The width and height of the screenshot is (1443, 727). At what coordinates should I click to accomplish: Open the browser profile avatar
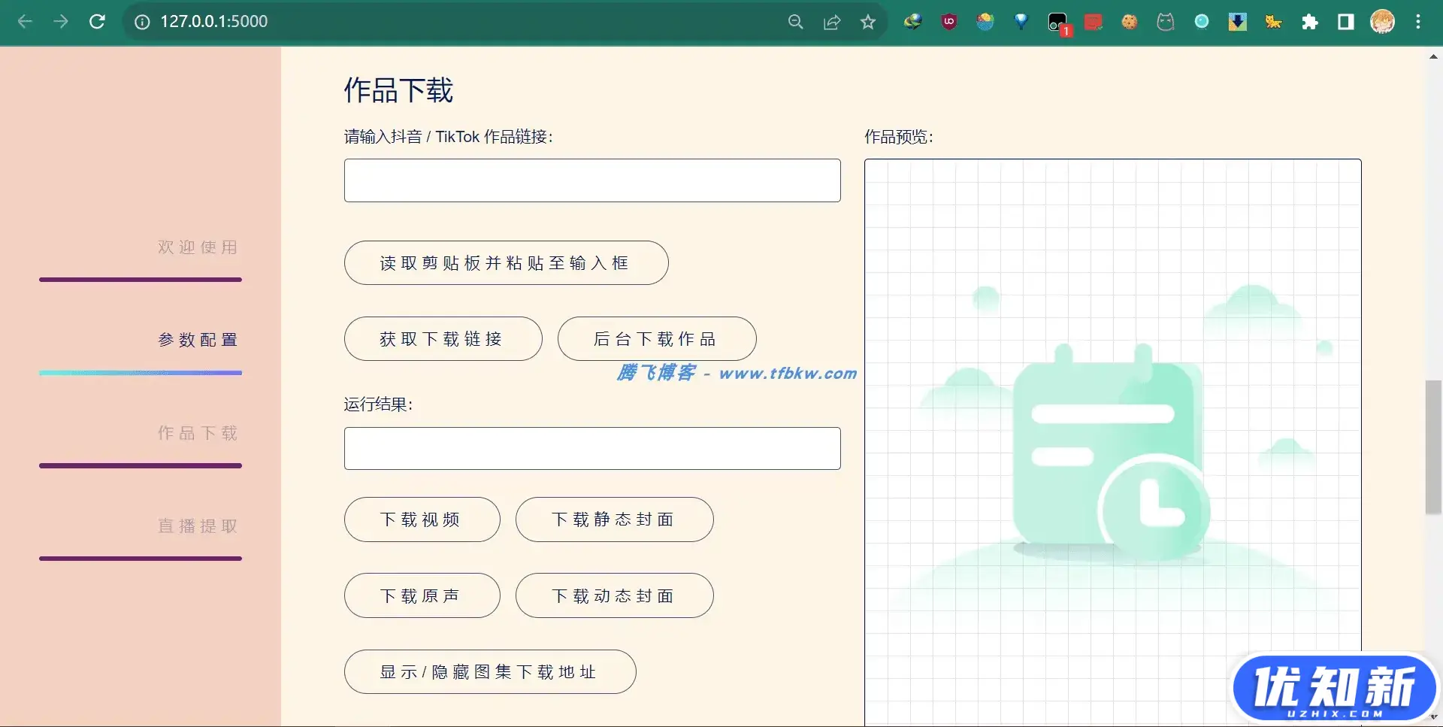tap(1383, 22)
